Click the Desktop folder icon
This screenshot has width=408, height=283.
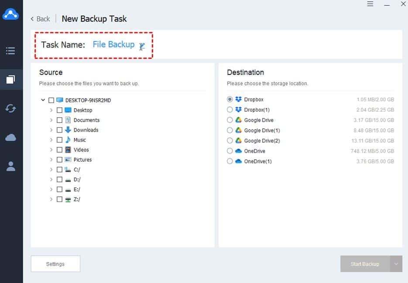68,110
